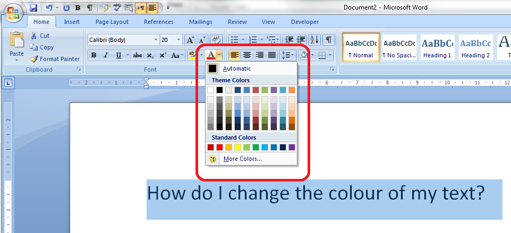Increase paragraph indent
The width and height of the screenshot is (511, 233).
301,39
